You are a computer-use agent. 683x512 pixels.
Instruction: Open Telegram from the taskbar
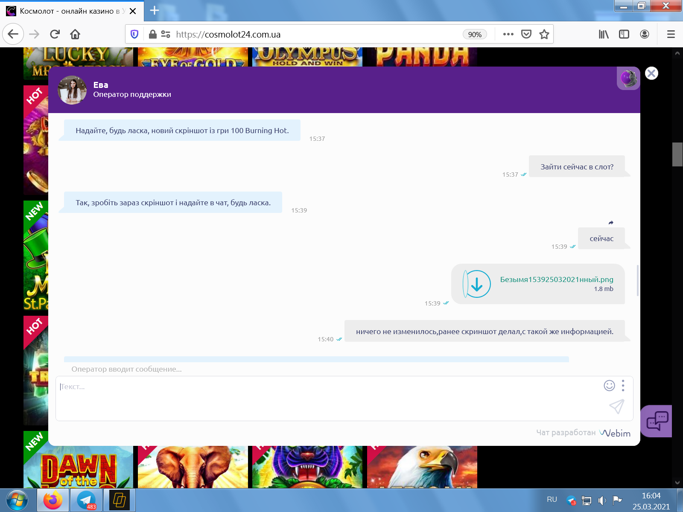[86, 500]
